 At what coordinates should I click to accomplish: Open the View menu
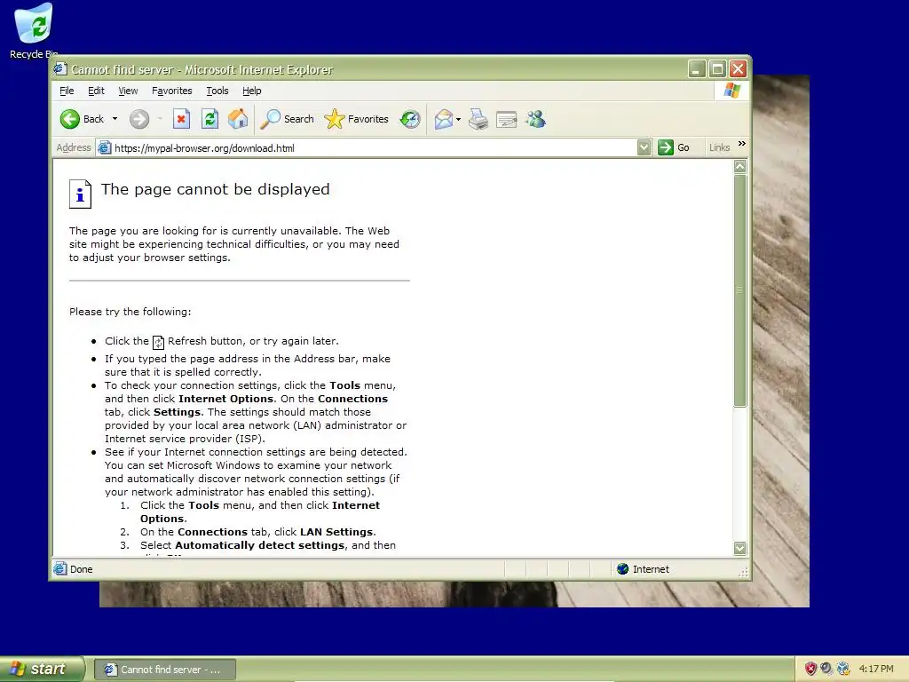[x=128, y=91]
